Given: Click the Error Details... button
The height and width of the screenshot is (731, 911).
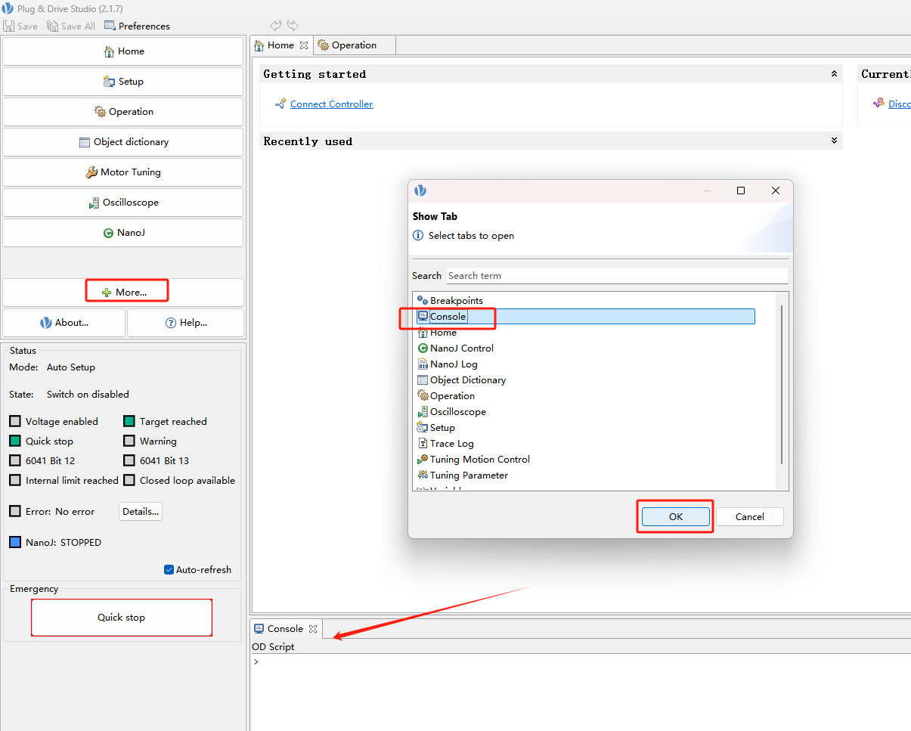Looking at the screenshot, I should [x=141, y=512].
